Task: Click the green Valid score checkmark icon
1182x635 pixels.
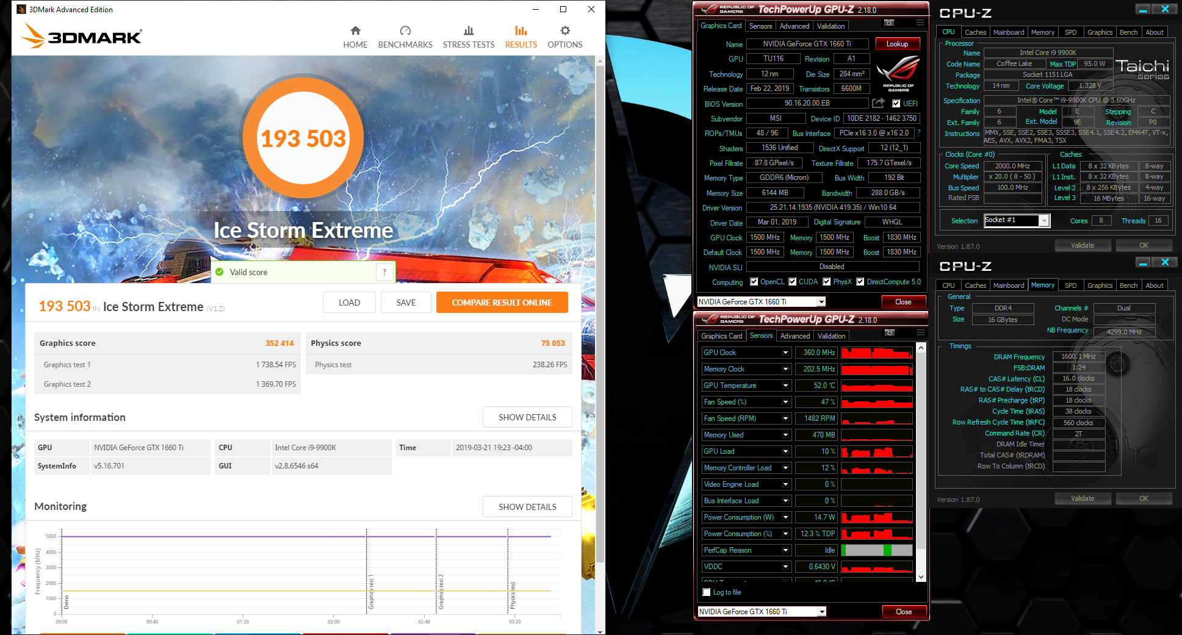Action: coord(220,272)
